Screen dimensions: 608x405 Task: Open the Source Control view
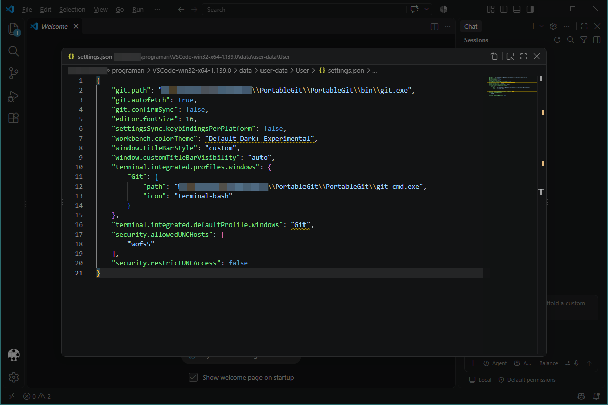click(14, 74)
